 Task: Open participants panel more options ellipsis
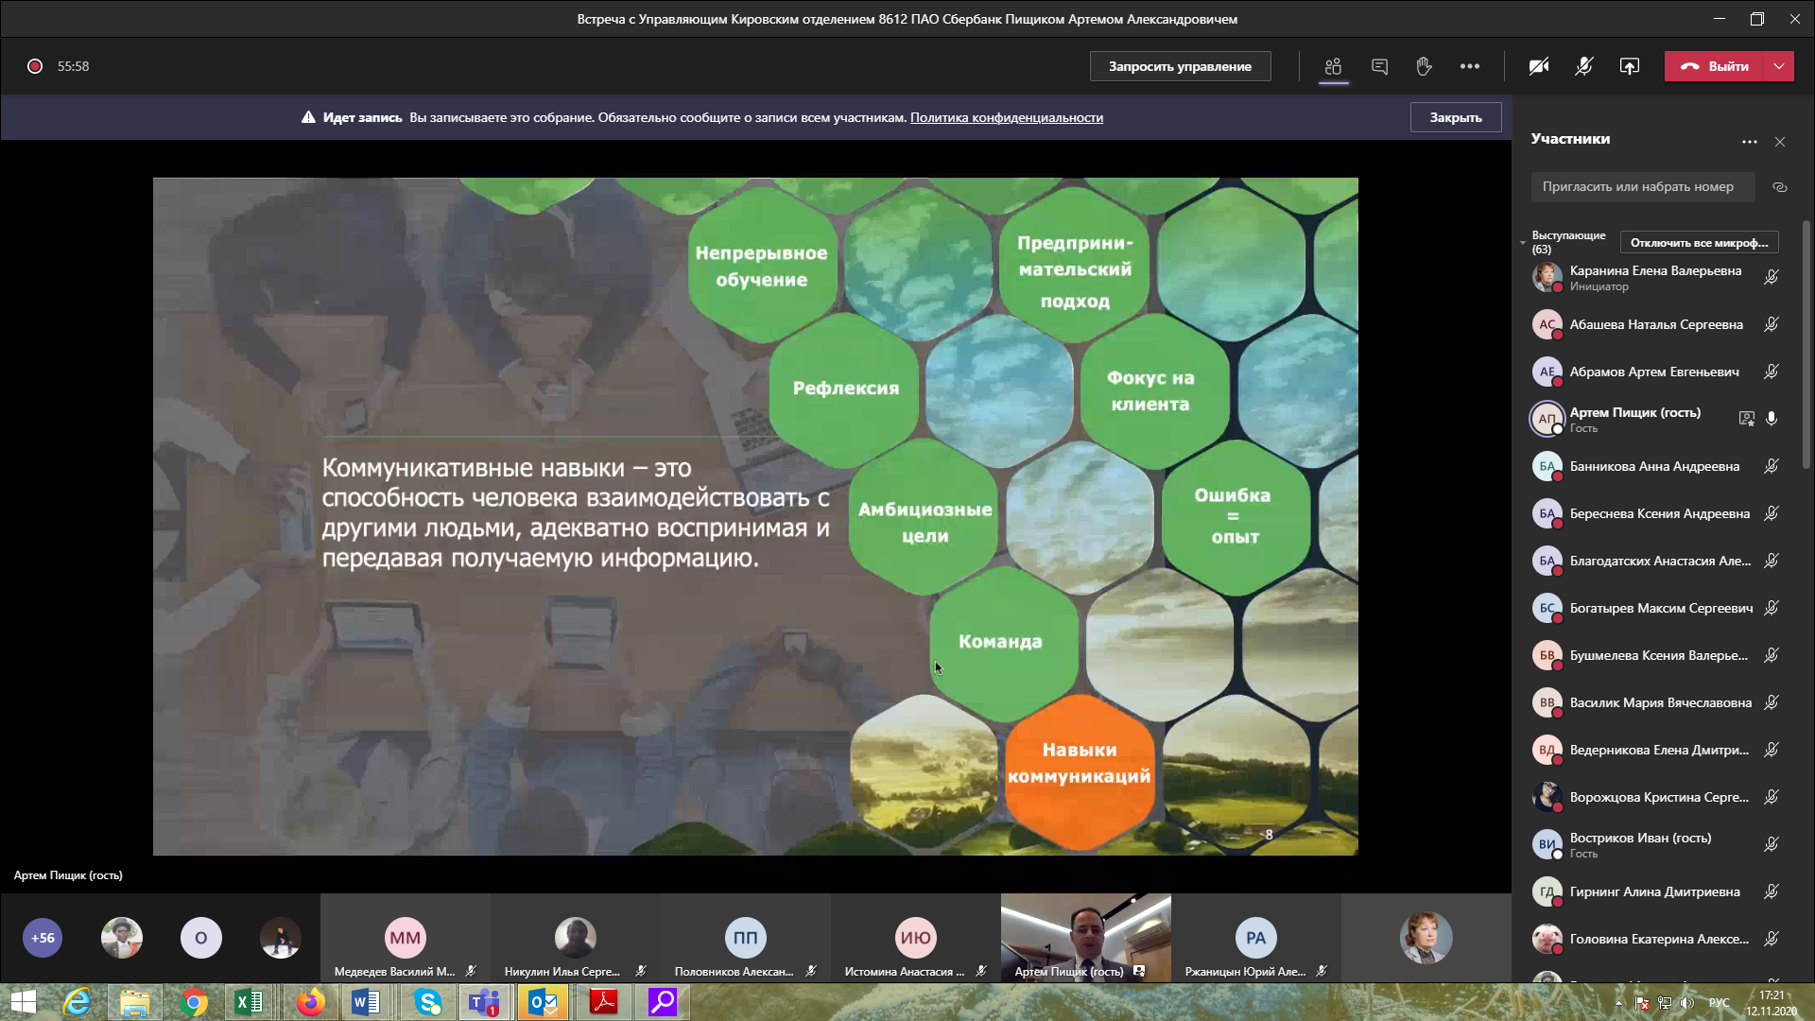tap(1750, 142)
